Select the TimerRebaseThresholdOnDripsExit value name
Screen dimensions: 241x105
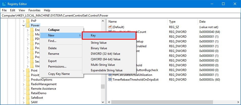(136, 80)
